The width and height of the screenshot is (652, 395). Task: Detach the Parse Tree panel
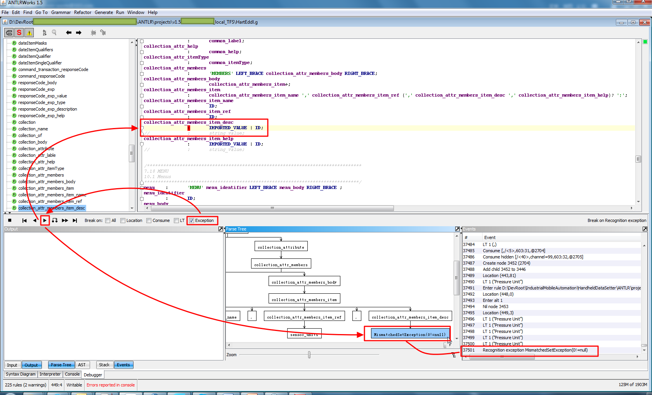(458, 229)
